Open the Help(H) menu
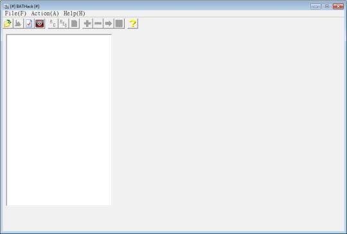Viewport: 347px width, 234px height. tap(74, 13)
